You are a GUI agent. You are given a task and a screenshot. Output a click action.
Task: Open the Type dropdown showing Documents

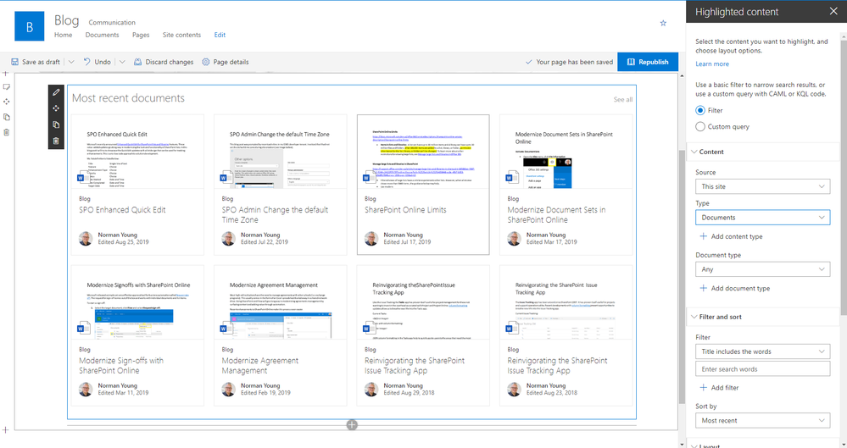(x=762, y=218)
